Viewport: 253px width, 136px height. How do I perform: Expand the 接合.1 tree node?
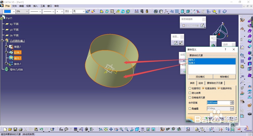6,63
